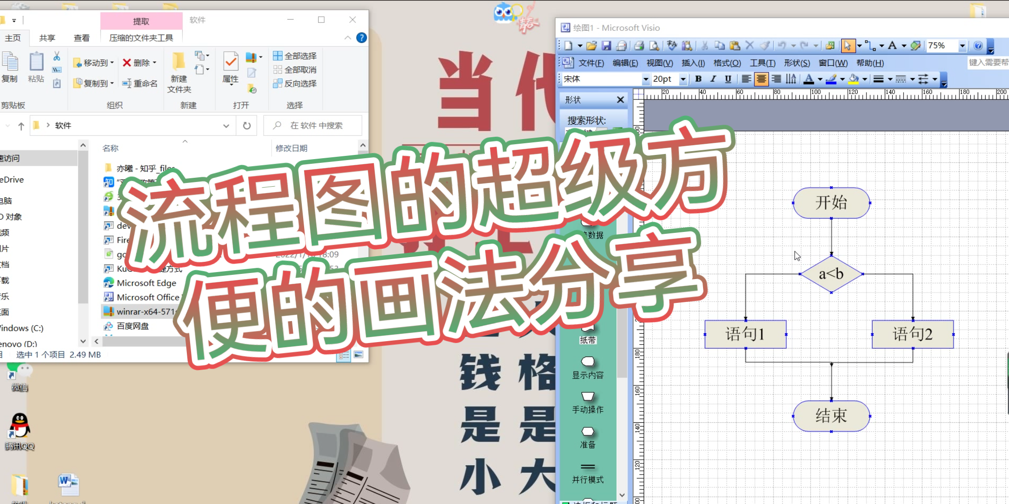The height and width of the screenshot is (504, 1009).
Task: Toggle bold formatting in Visio
Action: (698, 79)
